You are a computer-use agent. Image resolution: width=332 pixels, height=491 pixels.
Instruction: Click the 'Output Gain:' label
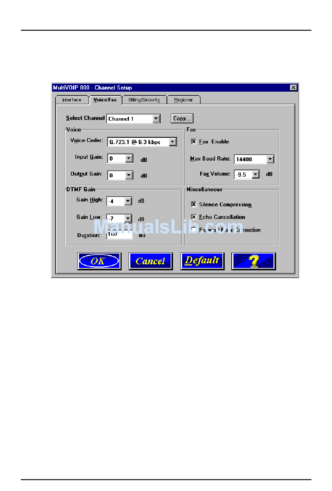click(x=87, y=174)
